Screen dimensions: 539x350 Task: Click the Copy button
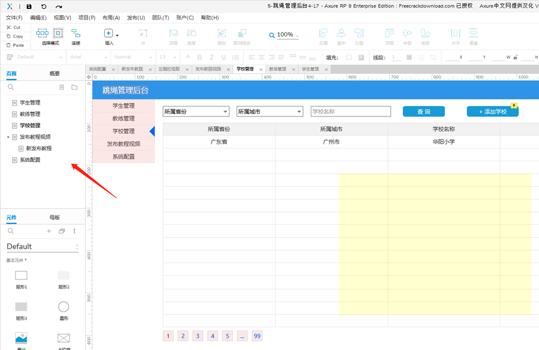(15, 36)
